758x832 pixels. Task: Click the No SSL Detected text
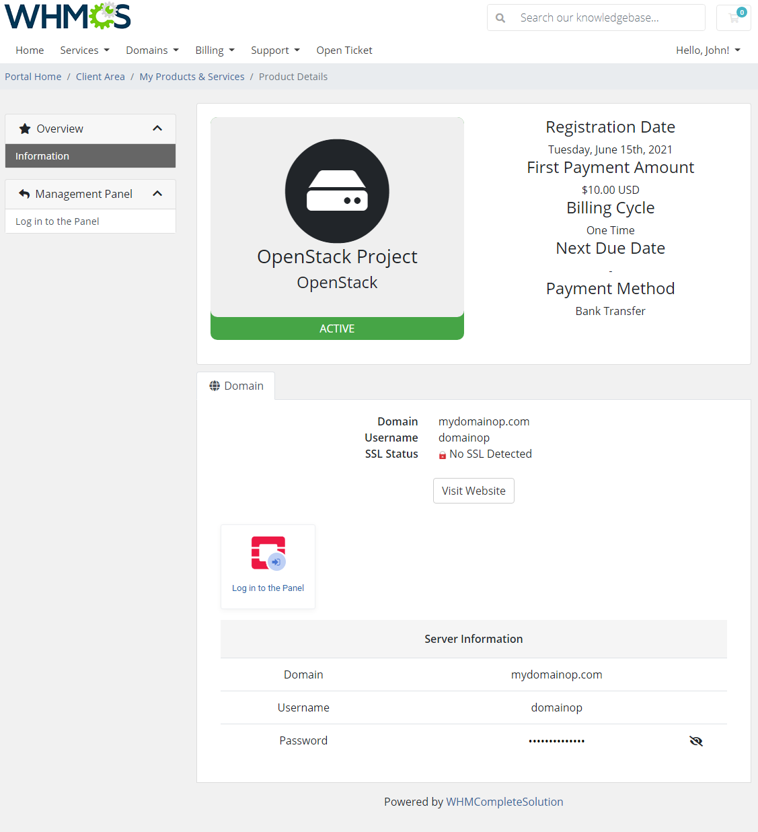coord(490,454)
